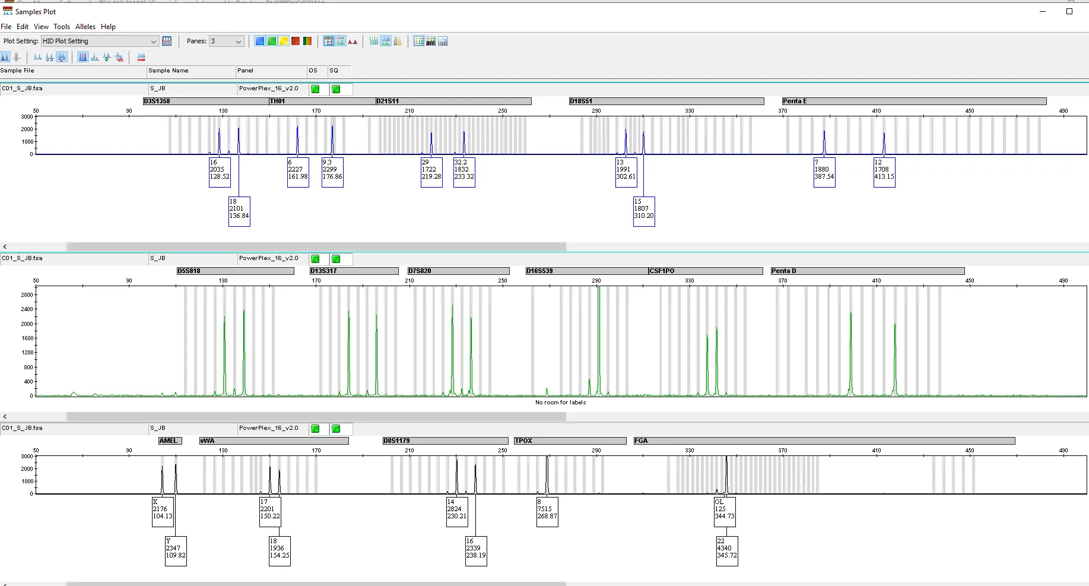Open the File menu
Image resolution: width=1089 pixels, height=586 pixels.
pyautogui.click(x=6, y=27)
